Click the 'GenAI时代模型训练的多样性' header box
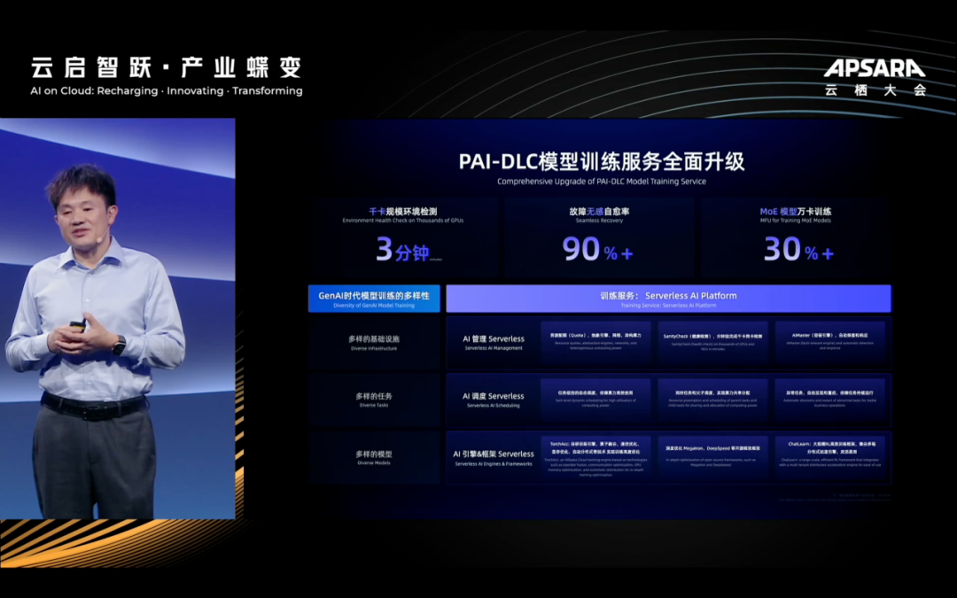 [374, 299]
